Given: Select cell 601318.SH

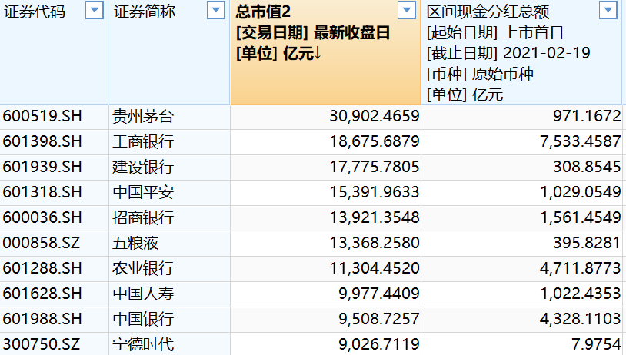Looking at the screenshot, I should pos(54,192).
